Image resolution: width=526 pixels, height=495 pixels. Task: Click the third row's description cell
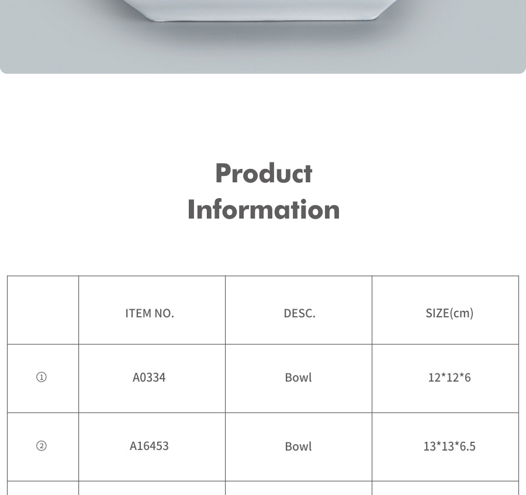pyautogui.click(x=299, y=489)
